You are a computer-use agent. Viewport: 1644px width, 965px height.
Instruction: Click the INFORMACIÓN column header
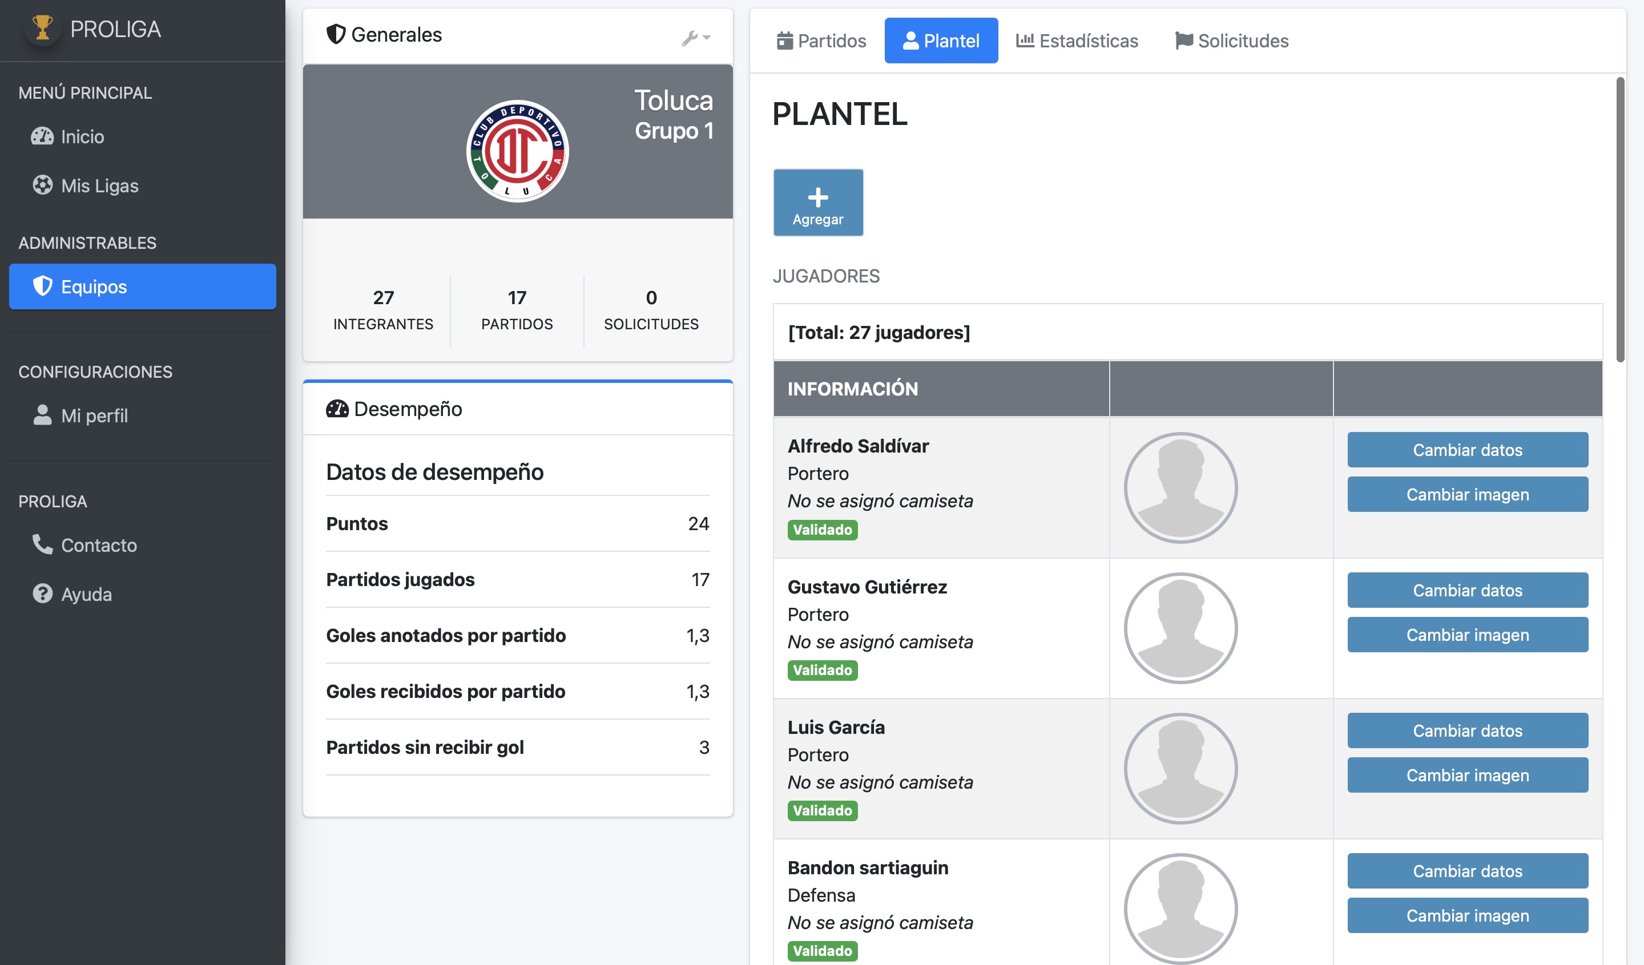click(x=941, y=389)
